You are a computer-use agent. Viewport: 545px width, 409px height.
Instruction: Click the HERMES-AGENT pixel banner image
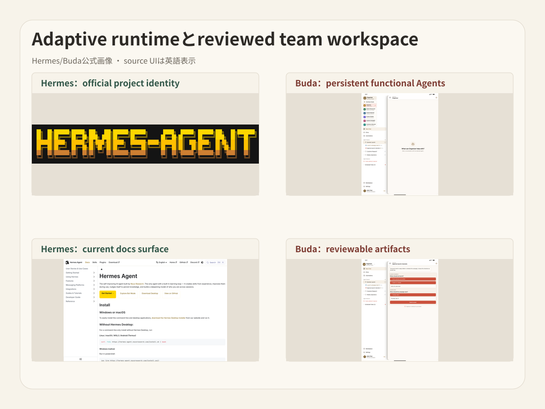pos(145,144)
